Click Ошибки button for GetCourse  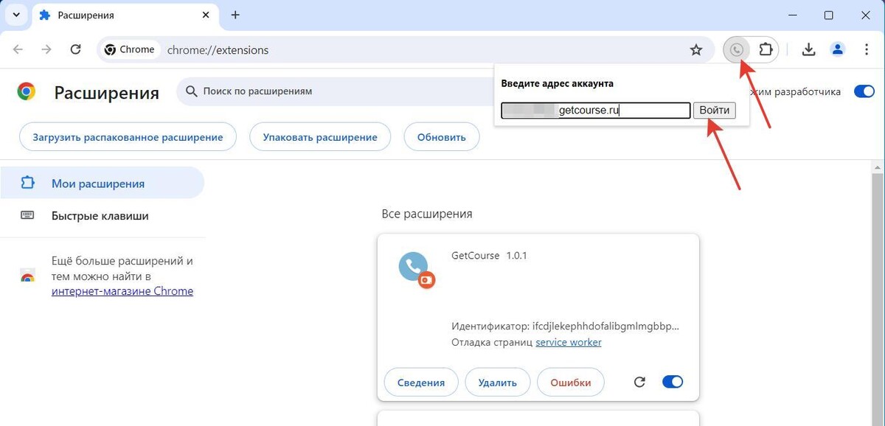click(570, 383)
